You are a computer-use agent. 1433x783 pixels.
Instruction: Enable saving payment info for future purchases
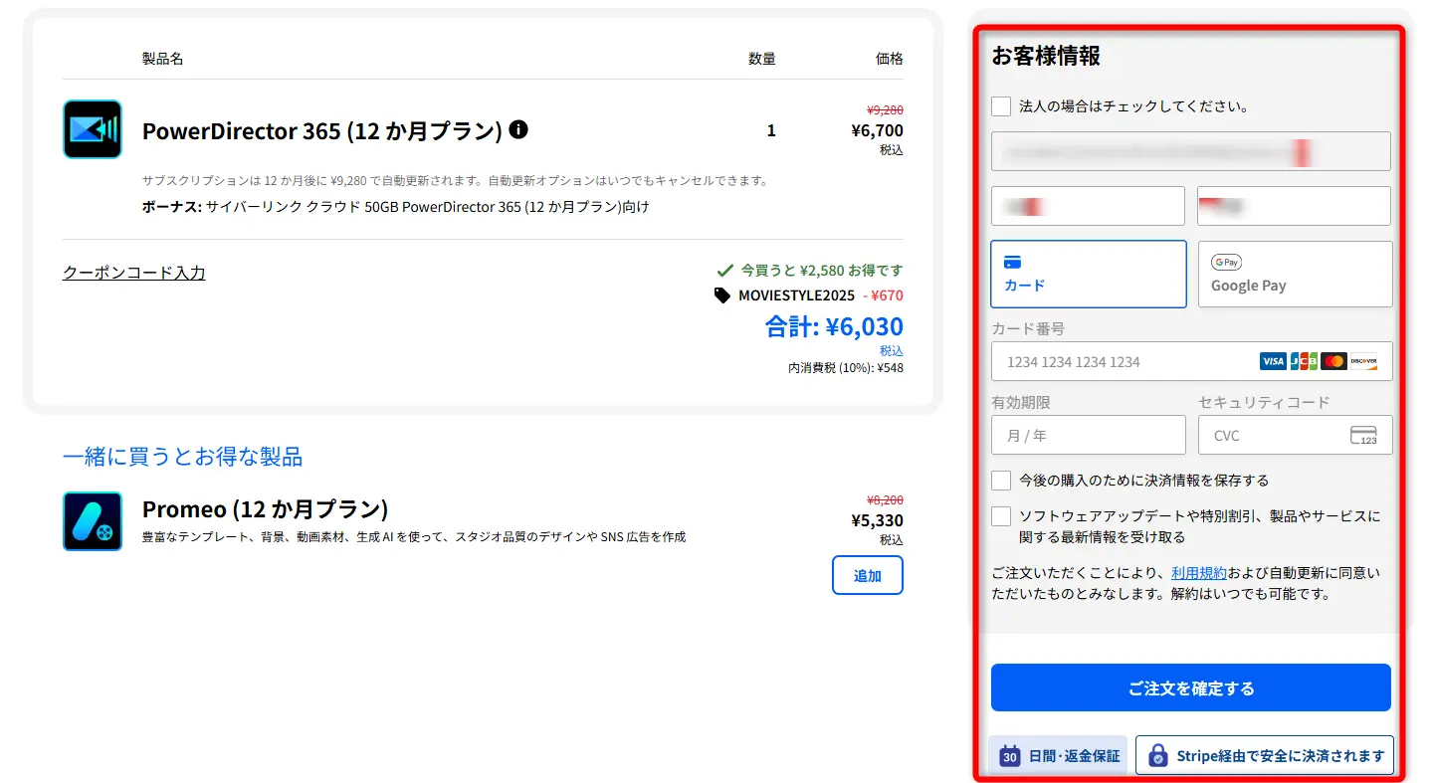tap(1000, 480)
